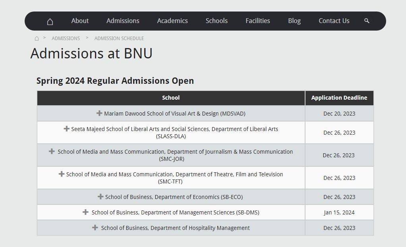The image size is (406, 247).
Task: Follow the ADMISSIONS breadcrumb link
Action: click(x=66, y=38)
